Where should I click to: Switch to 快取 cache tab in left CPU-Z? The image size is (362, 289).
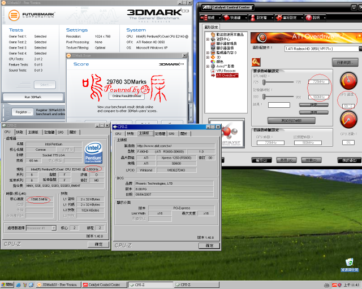[20, 132]
